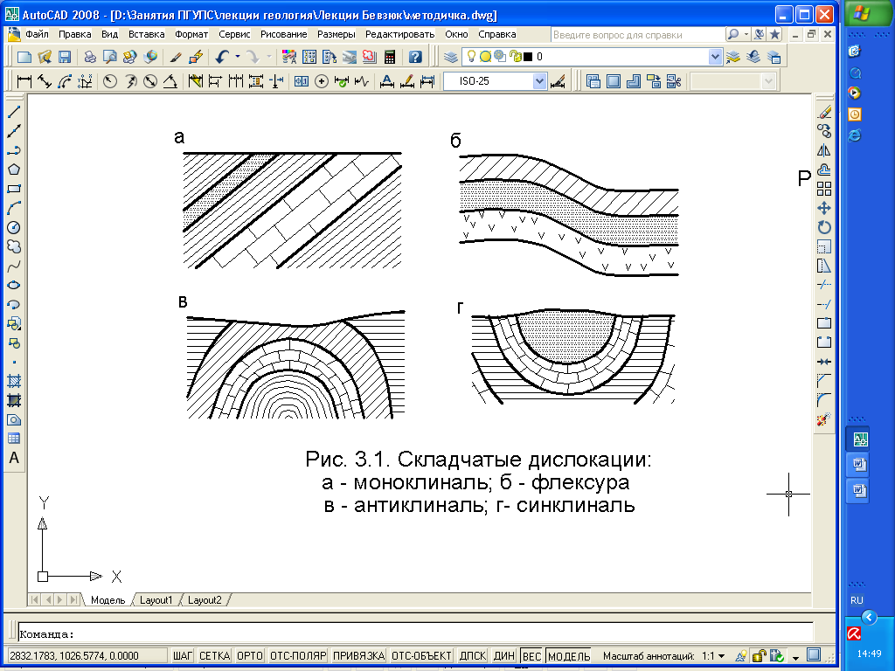This screenshot has width=895, height=671.
Task: Click the black layer color swatch
Action: click(x=528, y=57)
